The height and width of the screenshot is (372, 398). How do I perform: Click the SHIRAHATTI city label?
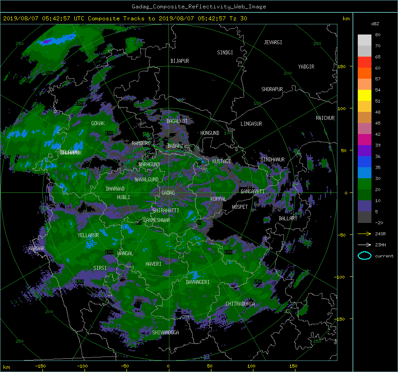(x=166, y=211)
